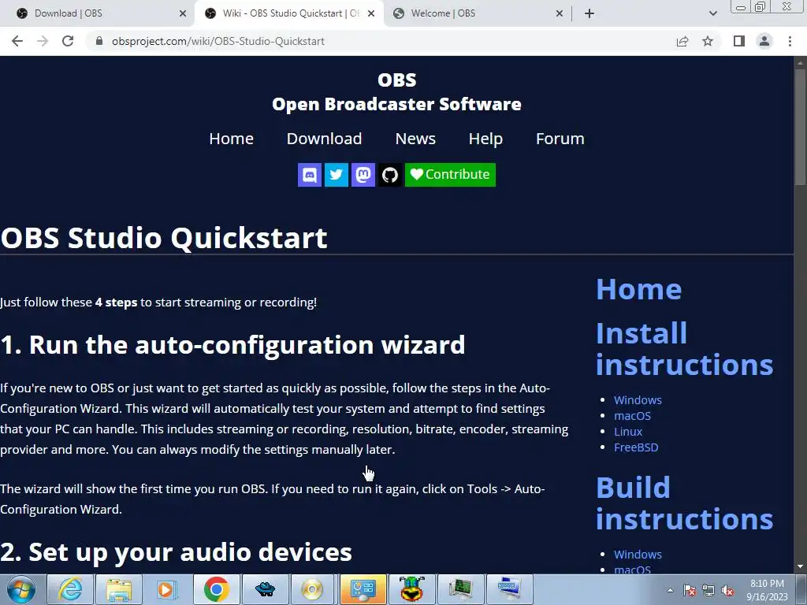Open News in the site navigation
The width and height of the screenshot is (807, 605).
pyautogui.click(x=415, y=139)
